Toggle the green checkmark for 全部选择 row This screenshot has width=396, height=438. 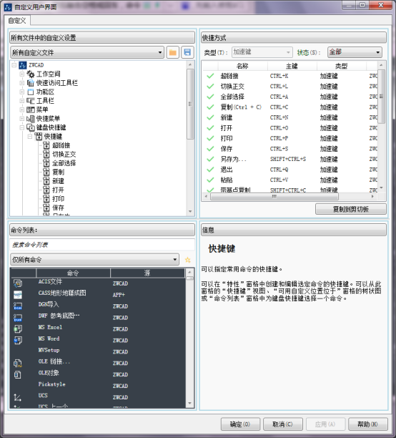(210, 97)
